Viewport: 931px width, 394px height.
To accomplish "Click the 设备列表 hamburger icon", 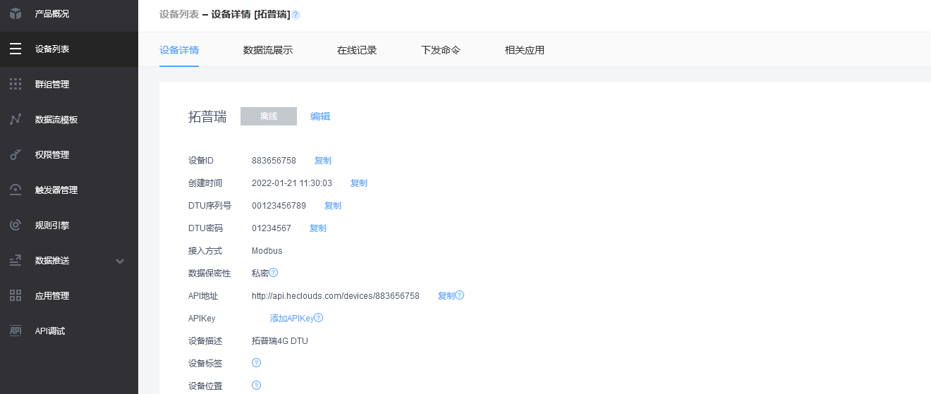I will 16,49.
